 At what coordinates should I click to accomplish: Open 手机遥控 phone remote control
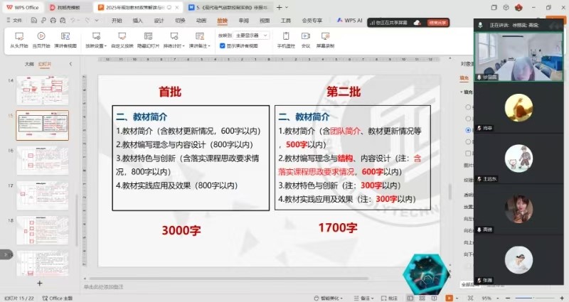(286, 39)
